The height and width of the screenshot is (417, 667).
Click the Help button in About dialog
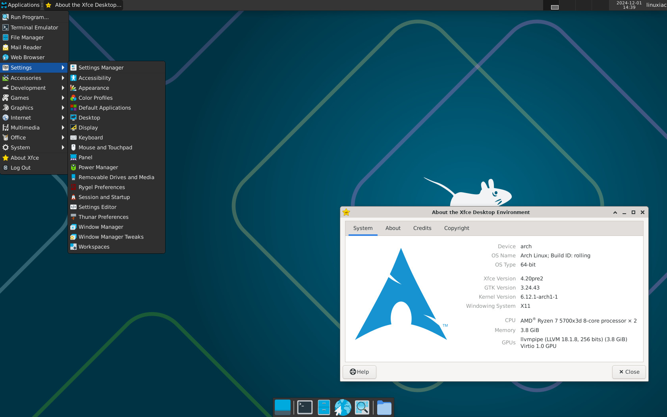coord(359,372)
